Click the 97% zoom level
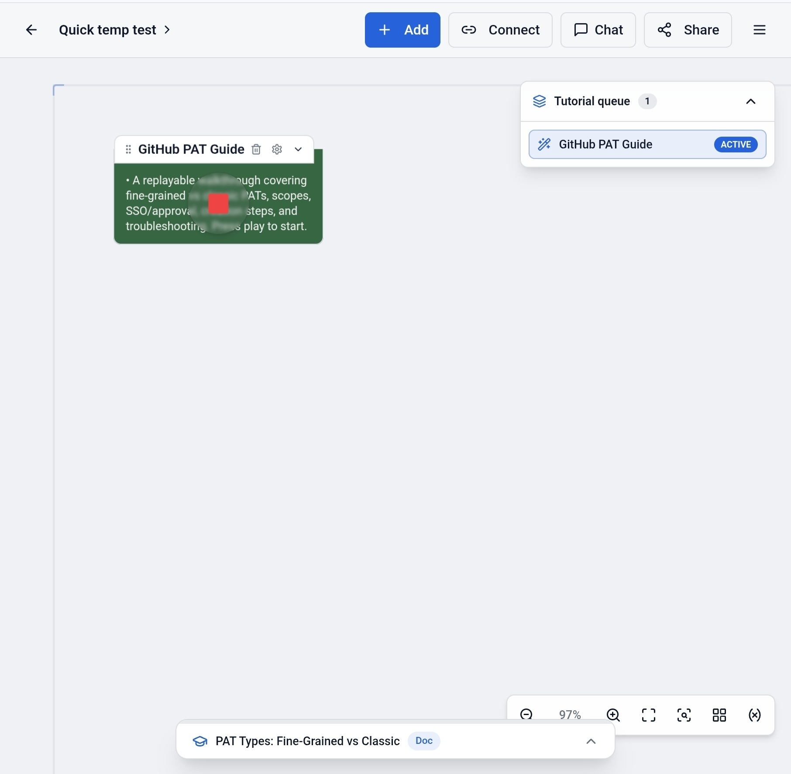This screenshot has height=774, width=791. 570,715
